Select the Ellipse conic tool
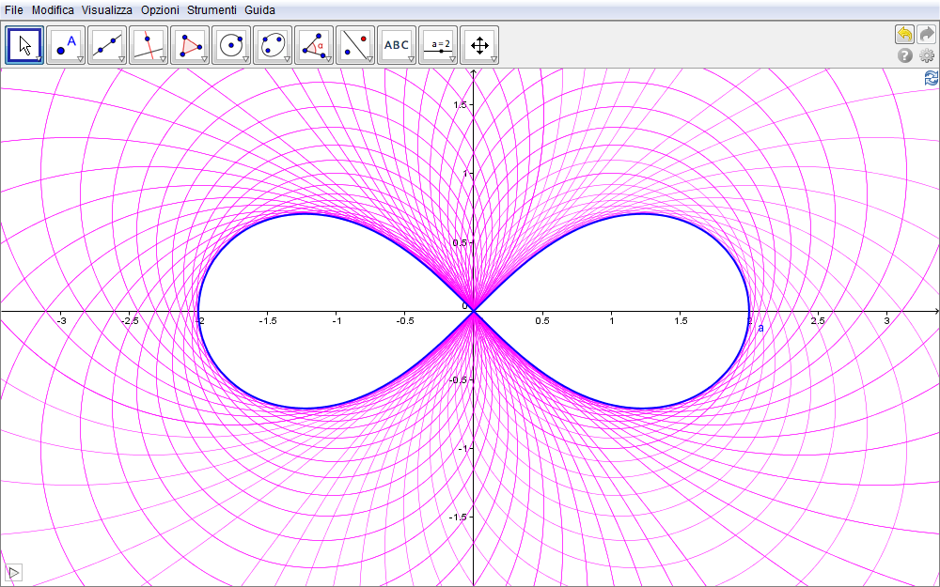 tap(273, 44)
